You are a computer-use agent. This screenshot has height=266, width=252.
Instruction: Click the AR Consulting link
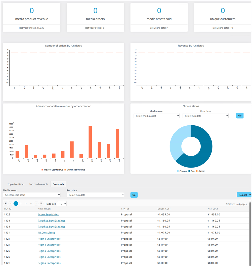46,233
